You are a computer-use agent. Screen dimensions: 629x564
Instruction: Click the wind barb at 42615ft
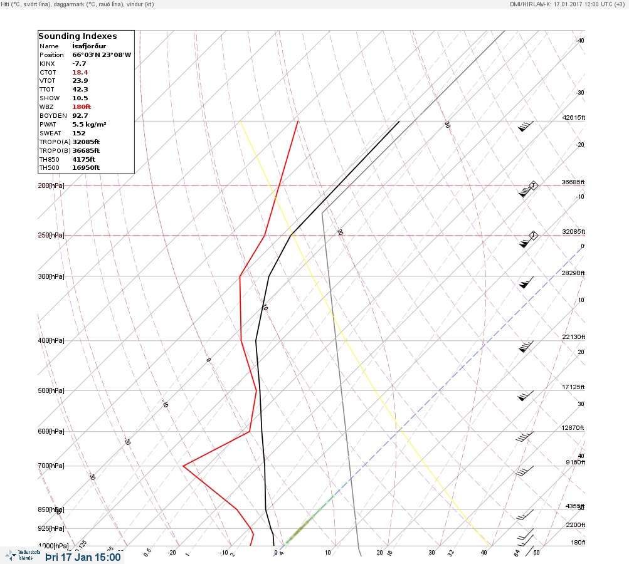[526, 126]
